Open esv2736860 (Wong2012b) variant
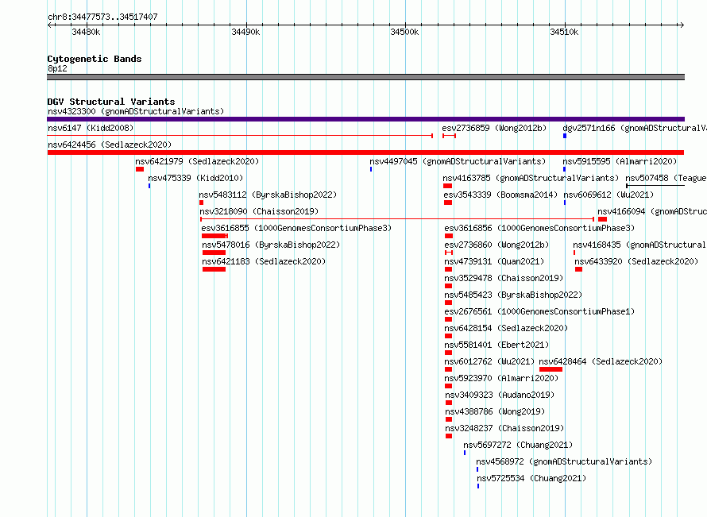Screen dimensions: 707x517 coord(496,245)
